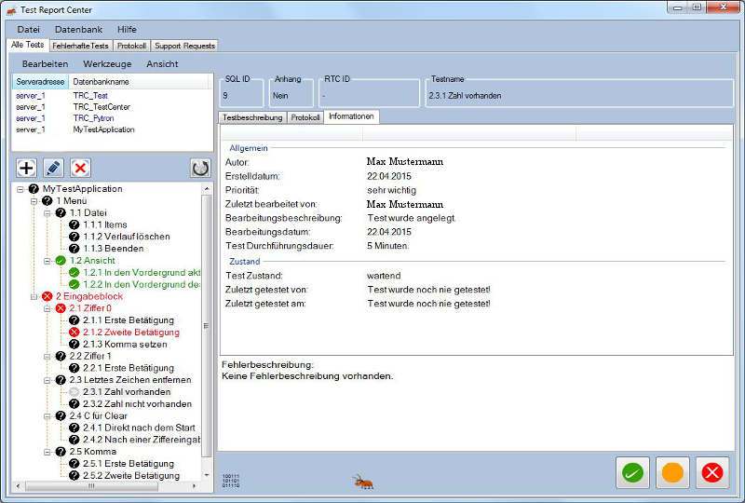Viewport: 745px width, 503px height.
Task: Mark test as failed with red X
Action: (712, 472)
